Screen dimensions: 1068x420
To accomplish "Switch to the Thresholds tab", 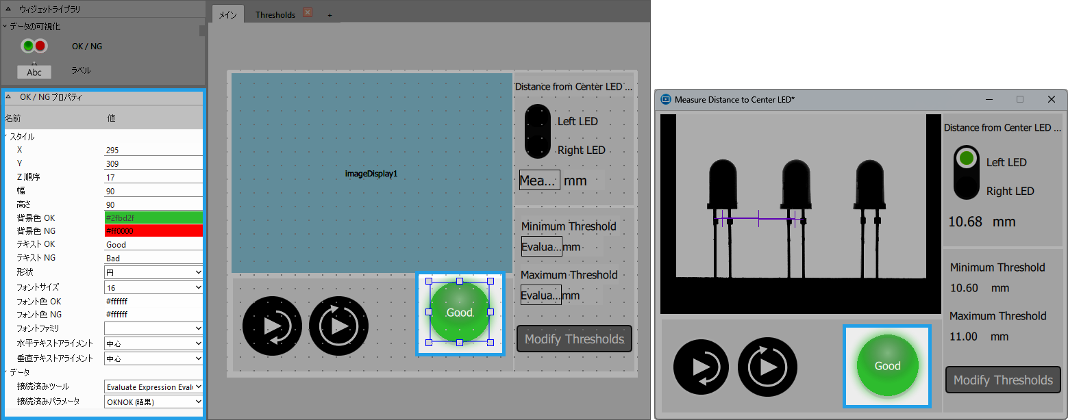I will point(275,14).
